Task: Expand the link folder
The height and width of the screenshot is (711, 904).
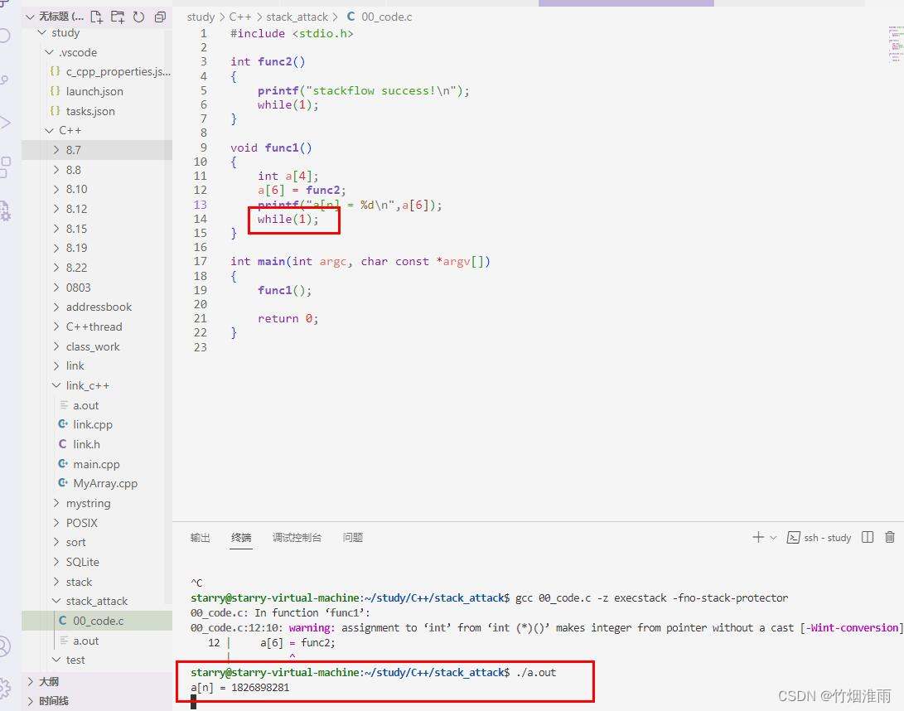Action: pos(97,365)
